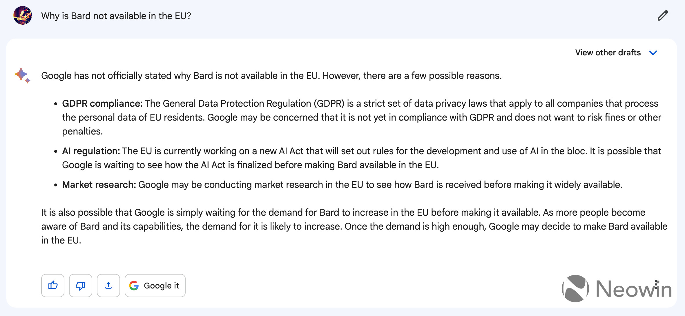This screenshot has height=316, width=685.
Task: Give the response a thumbs up
Action: [x=53, y=286]
